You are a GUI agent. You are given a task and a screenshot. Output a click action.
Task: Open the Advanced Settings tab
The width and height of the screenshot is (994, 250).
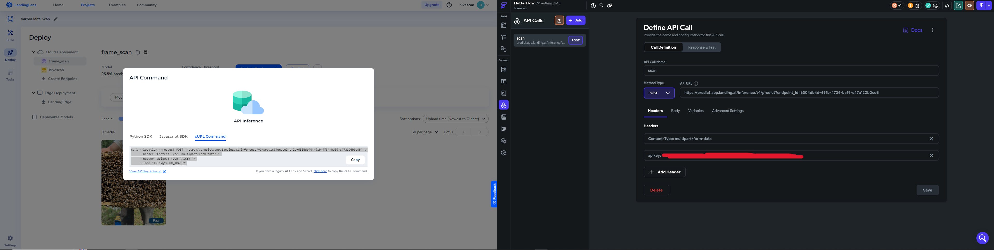[727, 111]
